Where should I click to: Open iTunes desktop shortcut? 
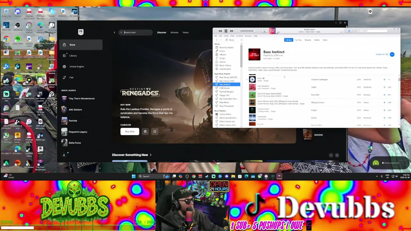[29, 124]
